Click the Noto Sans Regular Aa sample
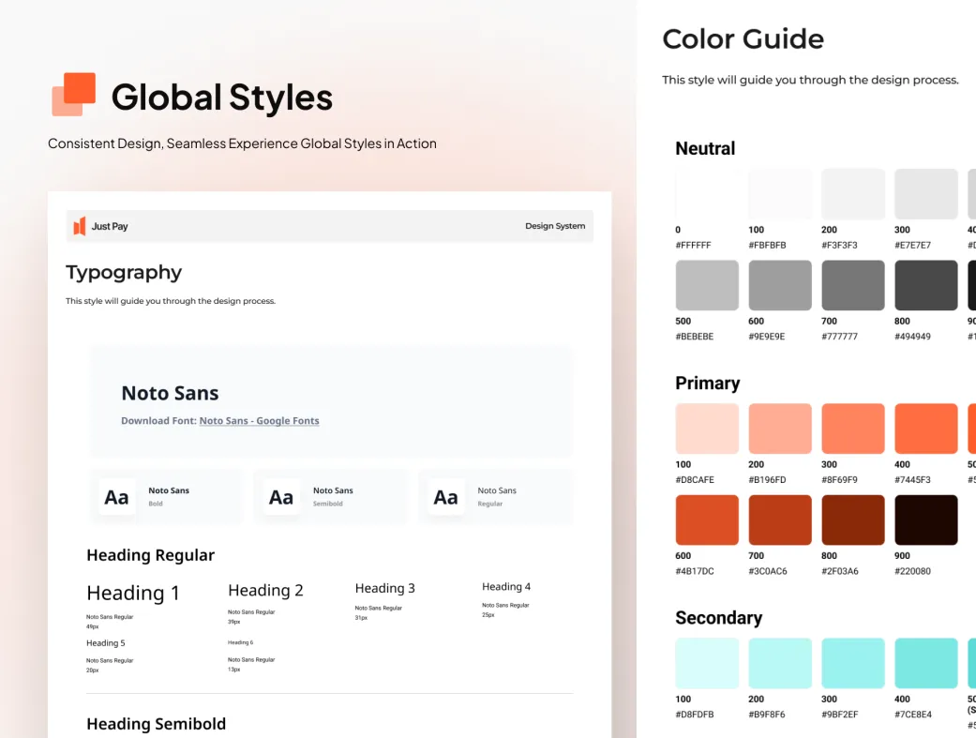The image size is (976, 738). click(445, 497)
